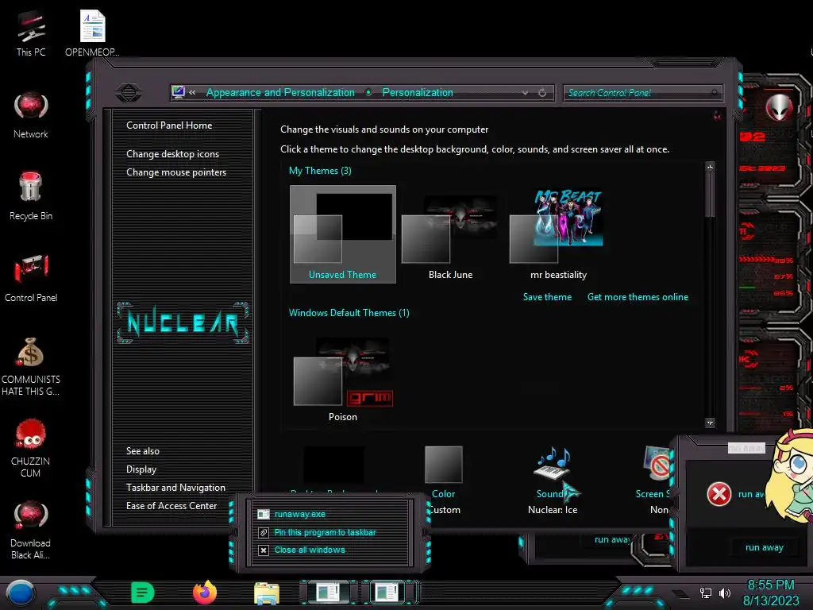This screenshot has height=610, width=813.
Task: Open the Color swatch setting
Action: 443,465
